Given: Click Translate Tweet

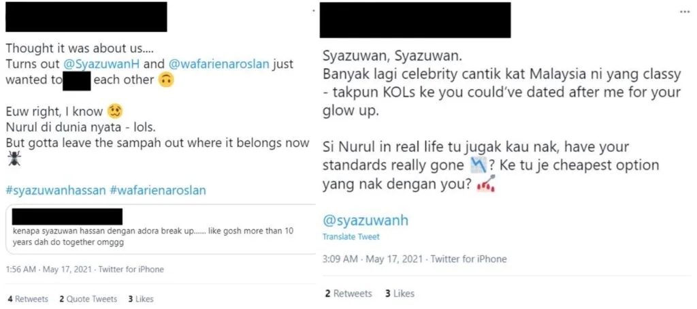Looking at the screenshot, I should pyautogui.click(x=351, y=237).
